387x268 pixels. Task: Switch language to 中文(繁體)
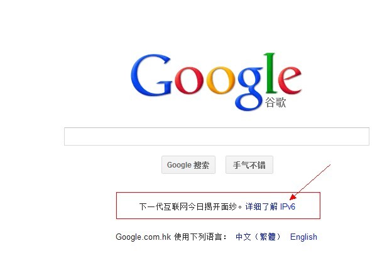(258, 237)
